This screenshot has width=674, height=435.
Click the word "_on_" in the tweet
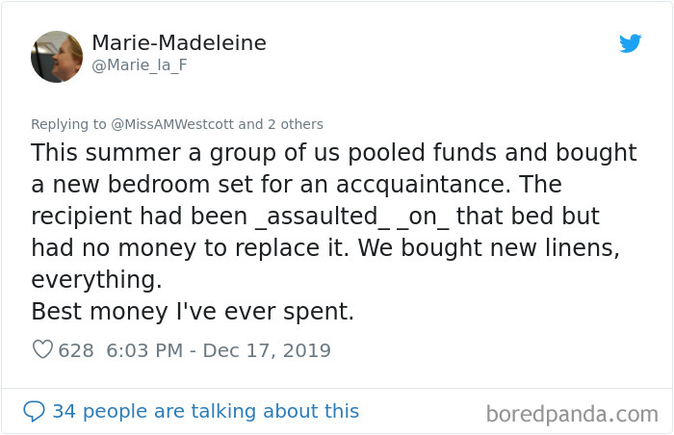tap(425, 216)
